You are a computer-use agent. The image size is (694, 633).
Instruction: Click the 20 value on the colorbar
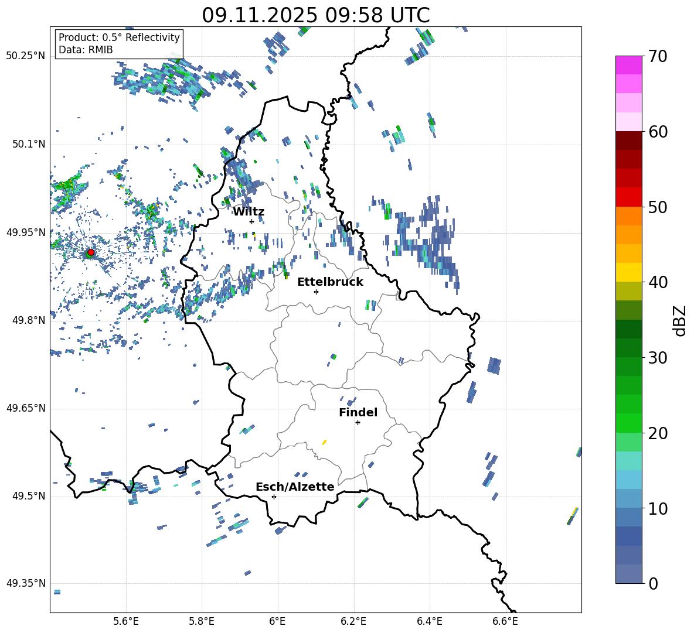click(658, 433)
